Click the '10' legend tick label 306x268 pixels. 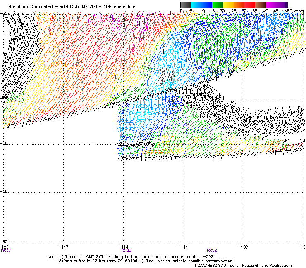click(202, 11)
